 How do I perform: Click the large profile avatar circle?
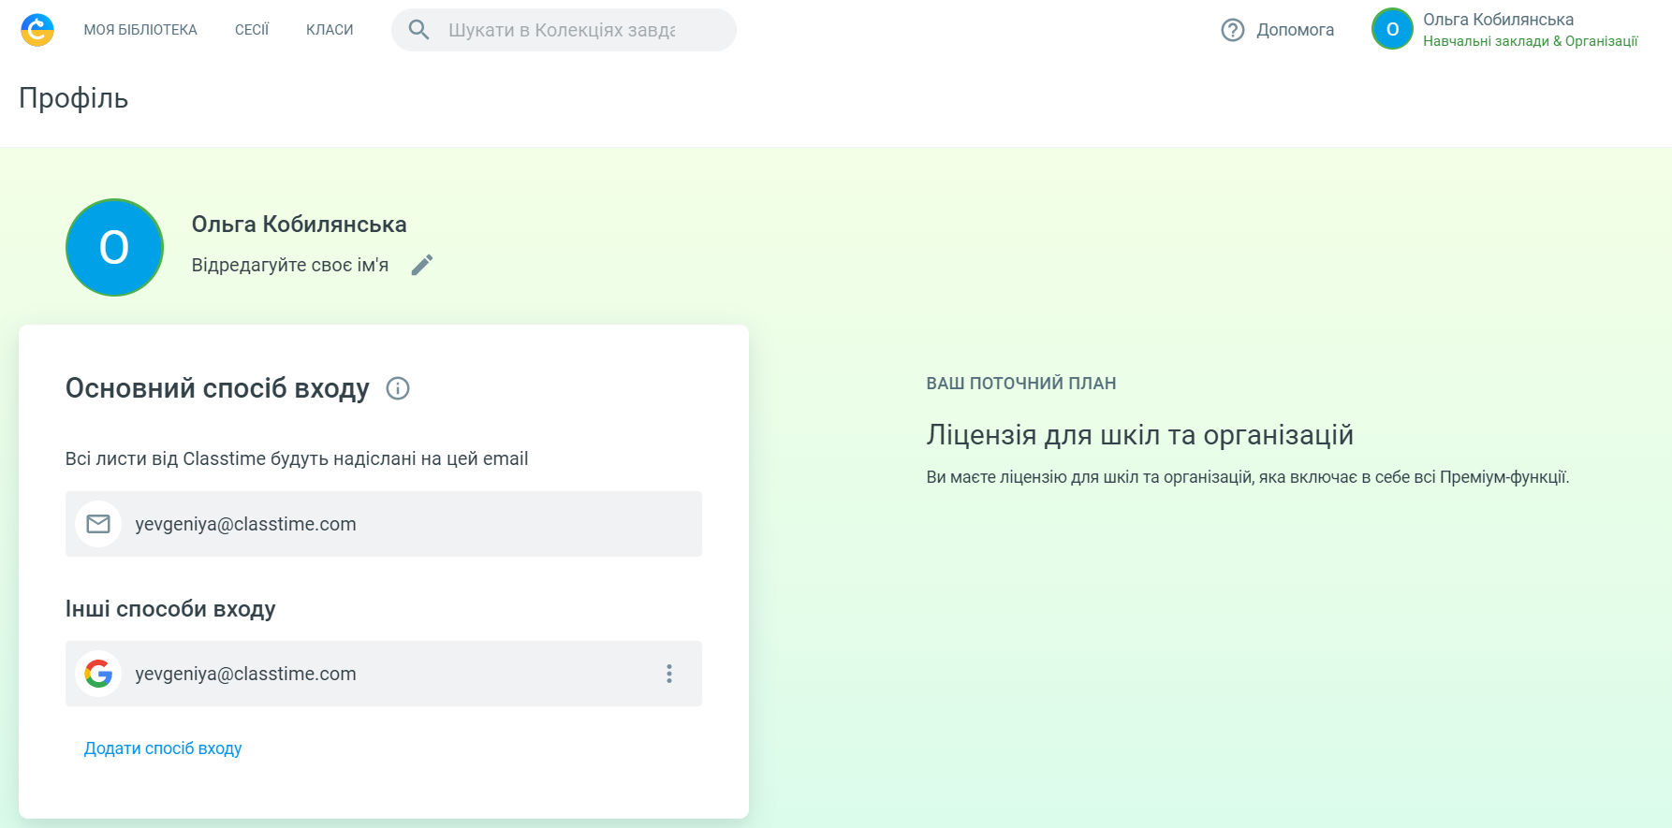pyautogui.click(x=114, y=248)
